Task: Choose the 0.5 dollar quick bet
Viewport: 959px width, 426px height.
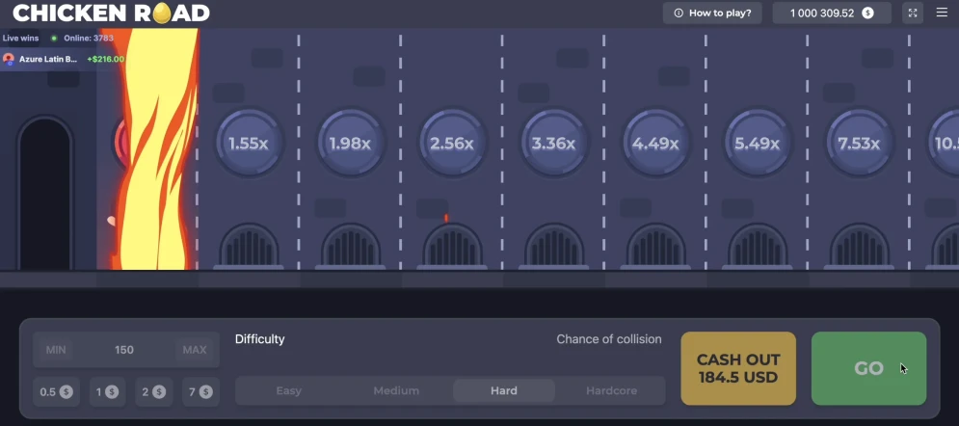Action: [56, 391]
